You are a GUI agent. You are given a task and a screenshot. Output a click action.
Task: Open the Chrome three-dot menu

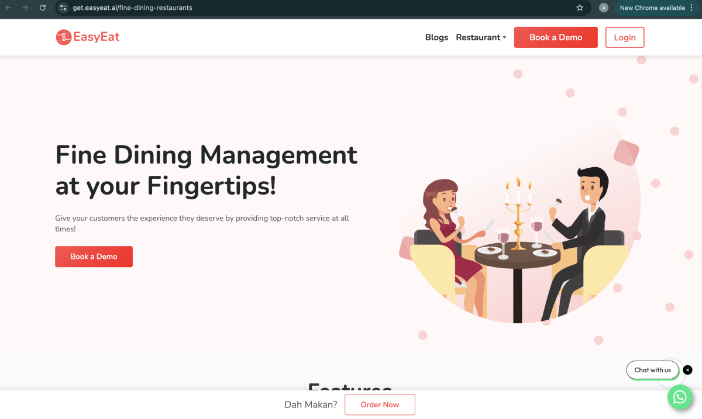point(691,8)
